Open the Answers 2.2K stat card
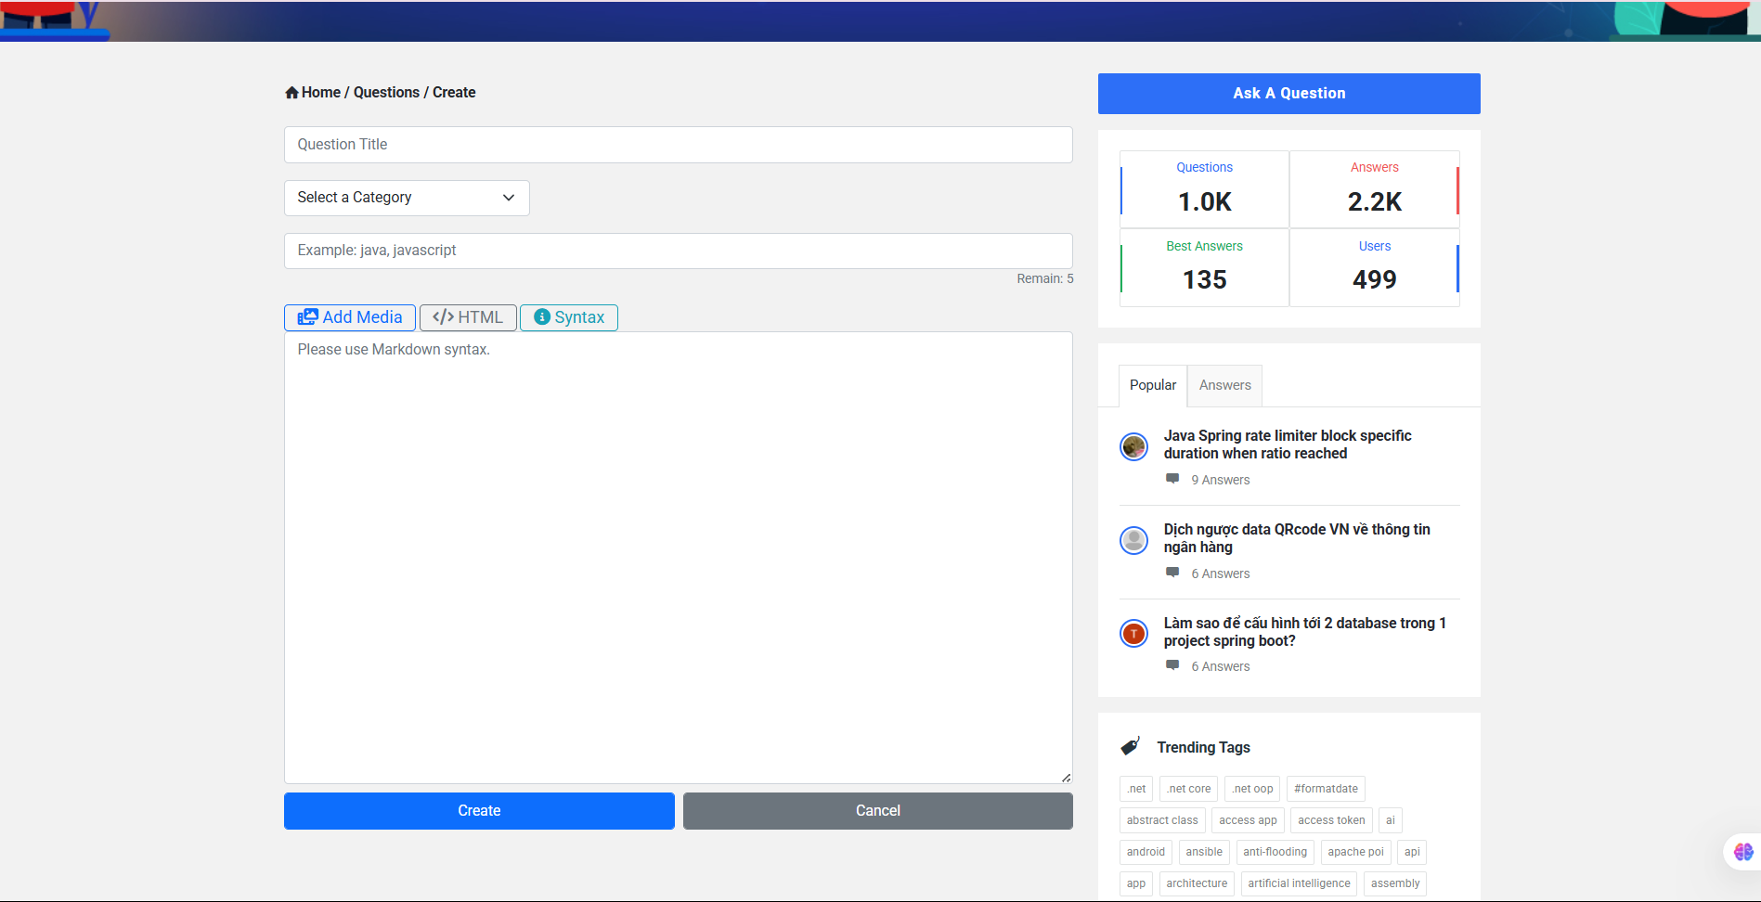 (1375, 189)
